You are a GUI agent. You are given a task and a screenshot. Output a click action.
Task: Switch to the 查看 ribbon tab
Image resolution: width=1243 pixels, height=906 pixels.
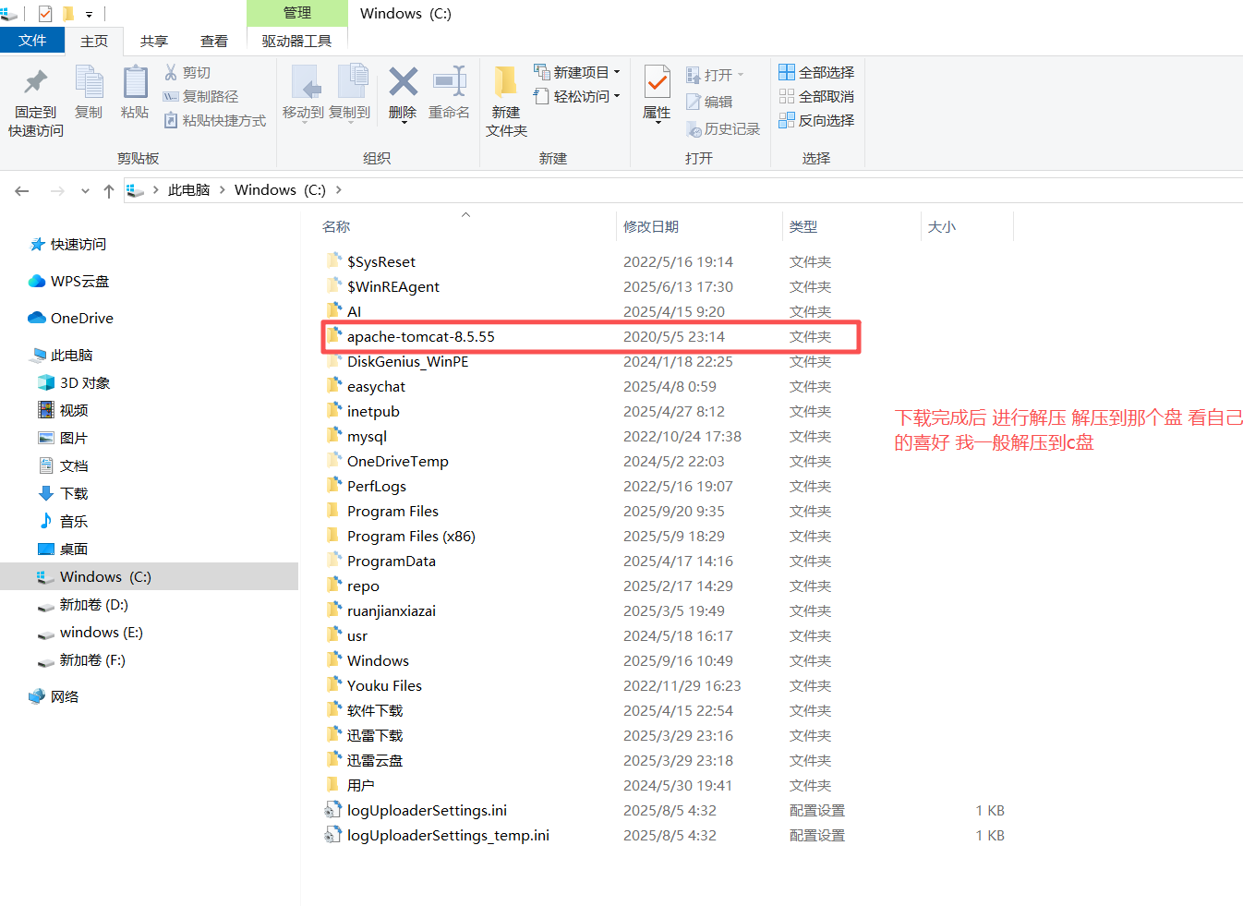[x=214, y=41]
